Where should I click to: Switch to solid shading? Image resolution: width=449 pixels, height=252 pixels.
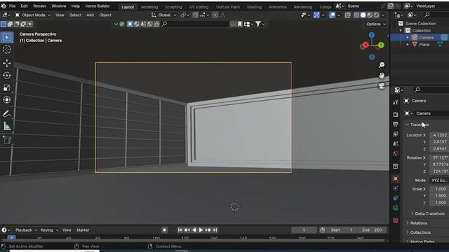(363, 15)
